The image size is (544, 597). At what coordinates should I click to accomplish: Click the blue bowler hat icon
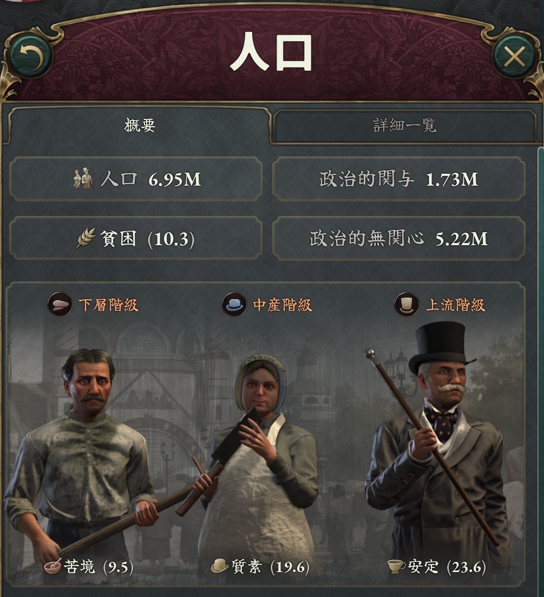pyautogui.click(x=234, y=305)
